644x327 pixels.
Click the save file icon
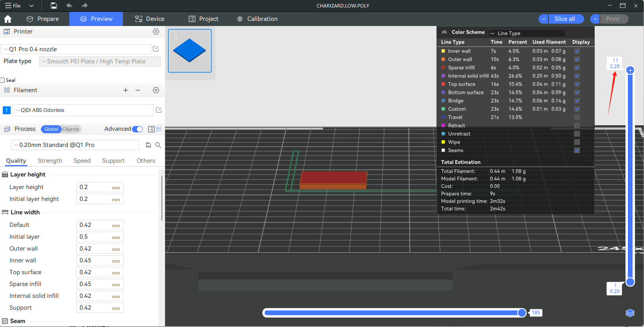tap(54, 6)
